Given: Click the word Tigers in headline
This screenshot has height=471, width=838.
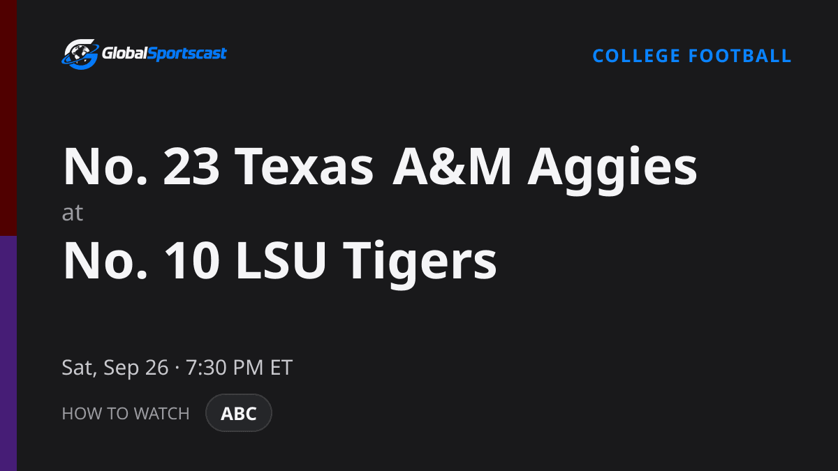Looking at the screenshot, I should point(420,265).
